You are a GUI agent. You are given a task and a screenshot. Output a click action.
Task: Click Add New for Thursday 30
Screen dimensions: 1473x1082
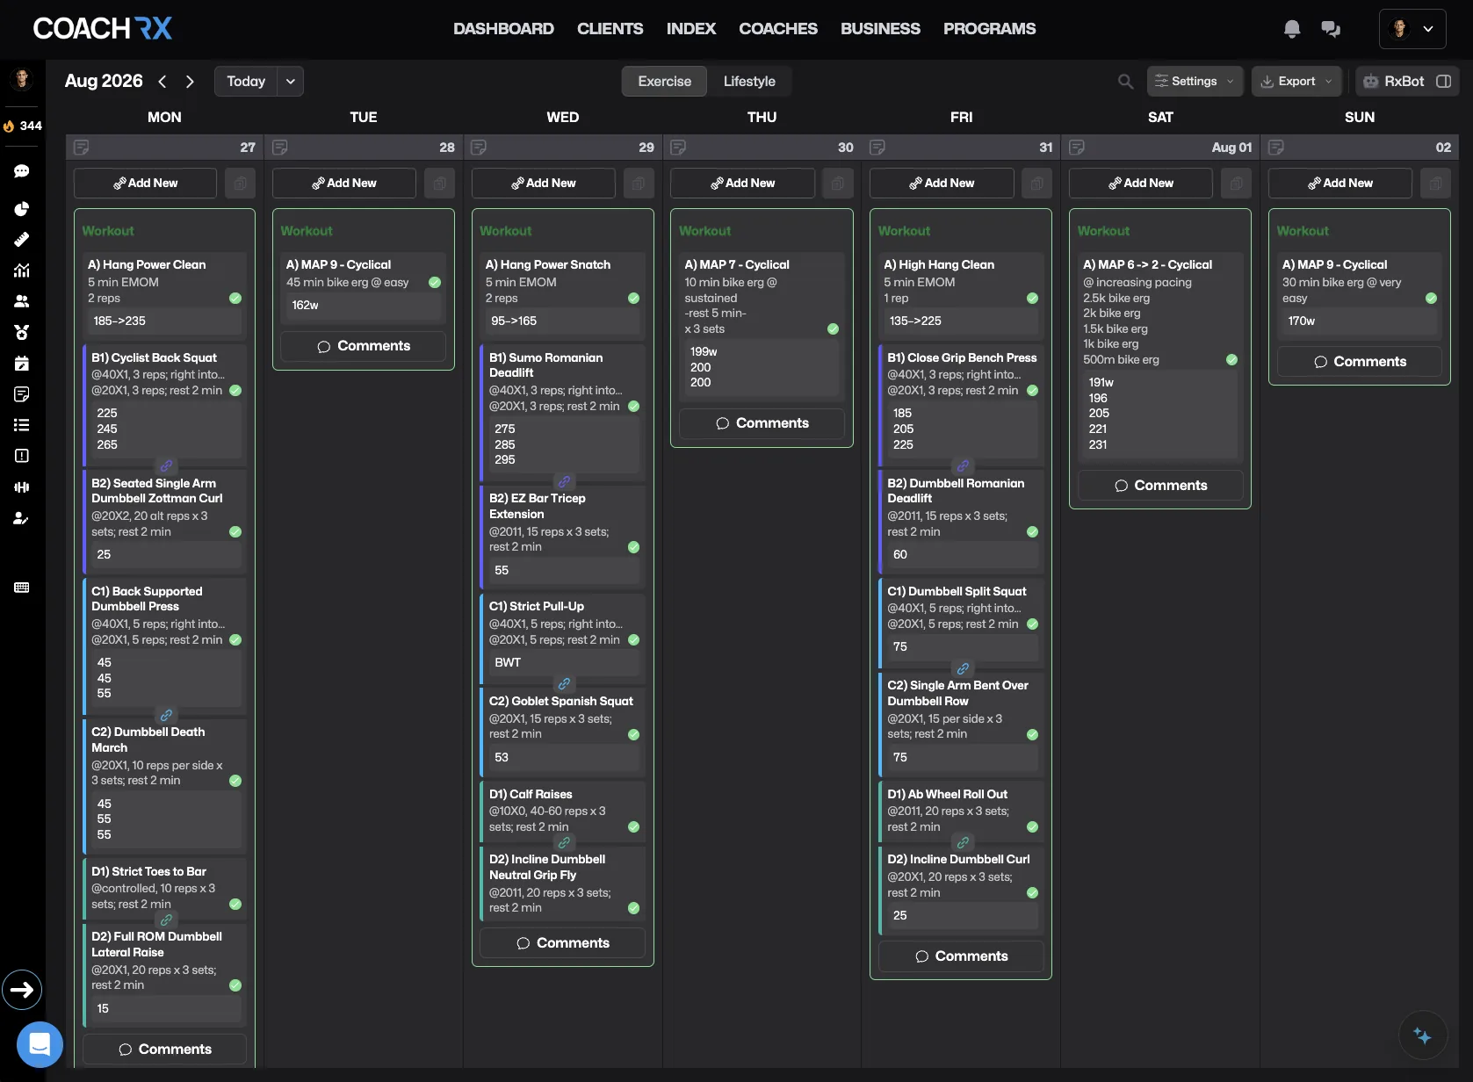tap(743, 183)
